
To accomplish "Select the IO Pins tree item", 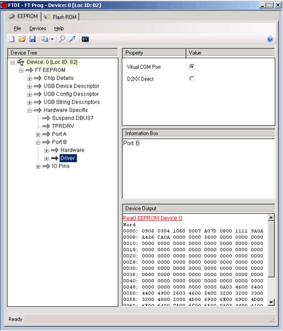I will [x=61, y=166].
